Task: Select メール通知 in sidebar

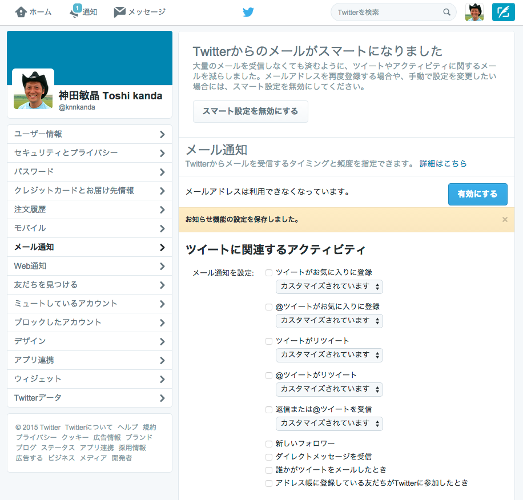Action: pyautogui.click(x=90, y=247)
